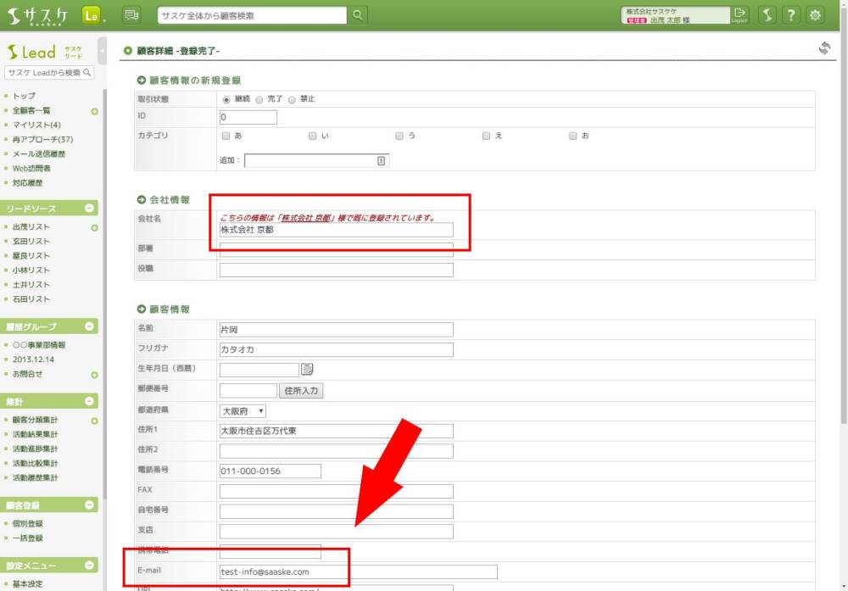
Task: Click the E-mail input field
Action: click(358, 571)
